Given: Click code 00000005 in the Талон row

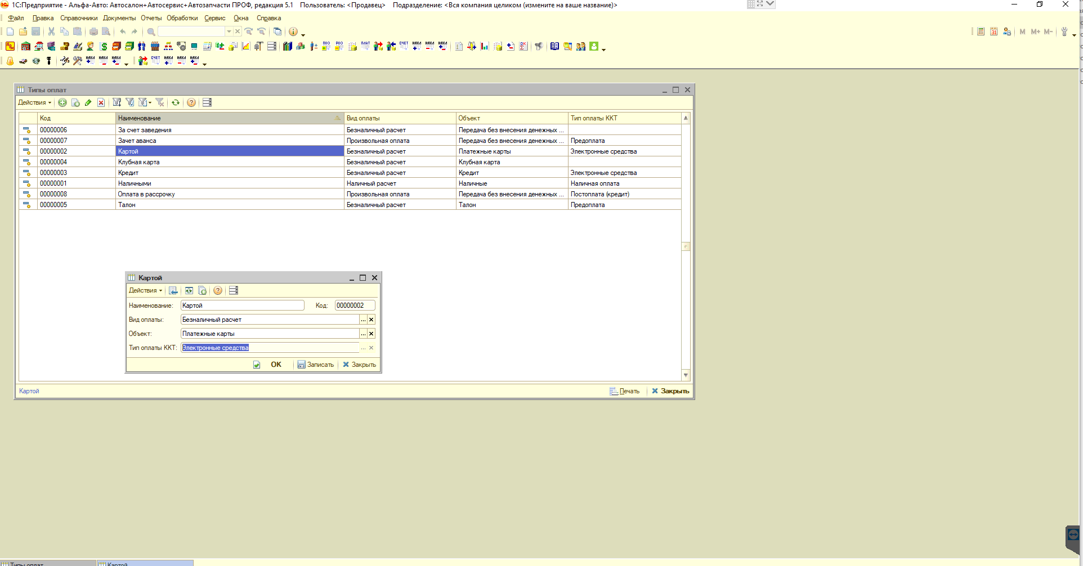Looking at the screenshot, I should click(x=53, y=205).
